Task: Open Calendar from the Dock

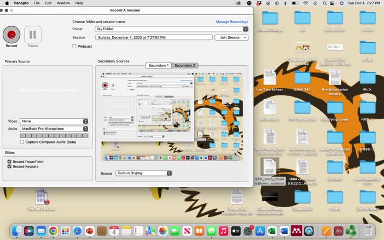Action: tap(114, 231)
